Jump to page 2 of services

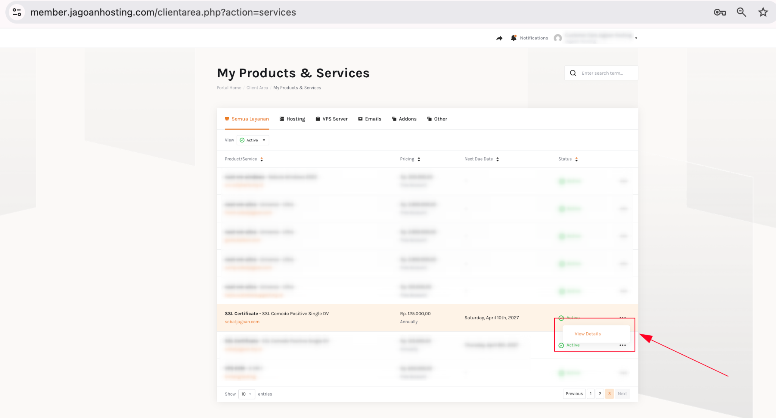click(x=599, y=394)
